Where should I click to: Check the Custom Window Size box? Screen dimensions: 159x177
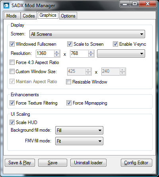12,72
